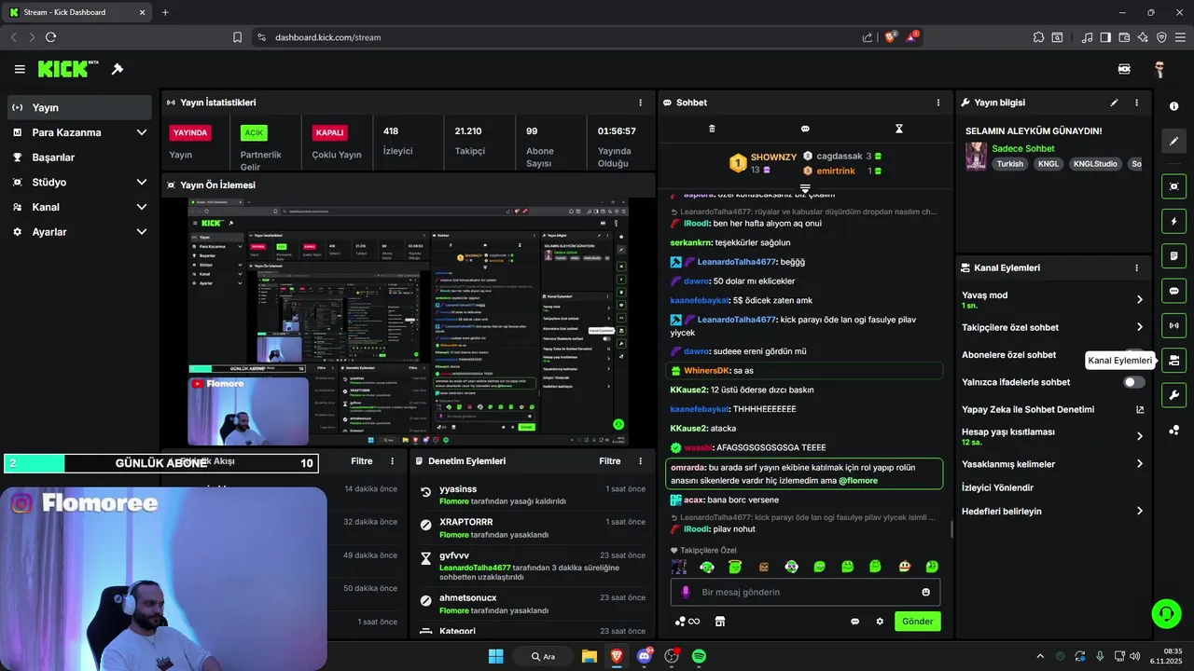This screenshot has width=1194, height=671.
Task: Open the Sadece Sohbet category link
Action: (1023, 148)
